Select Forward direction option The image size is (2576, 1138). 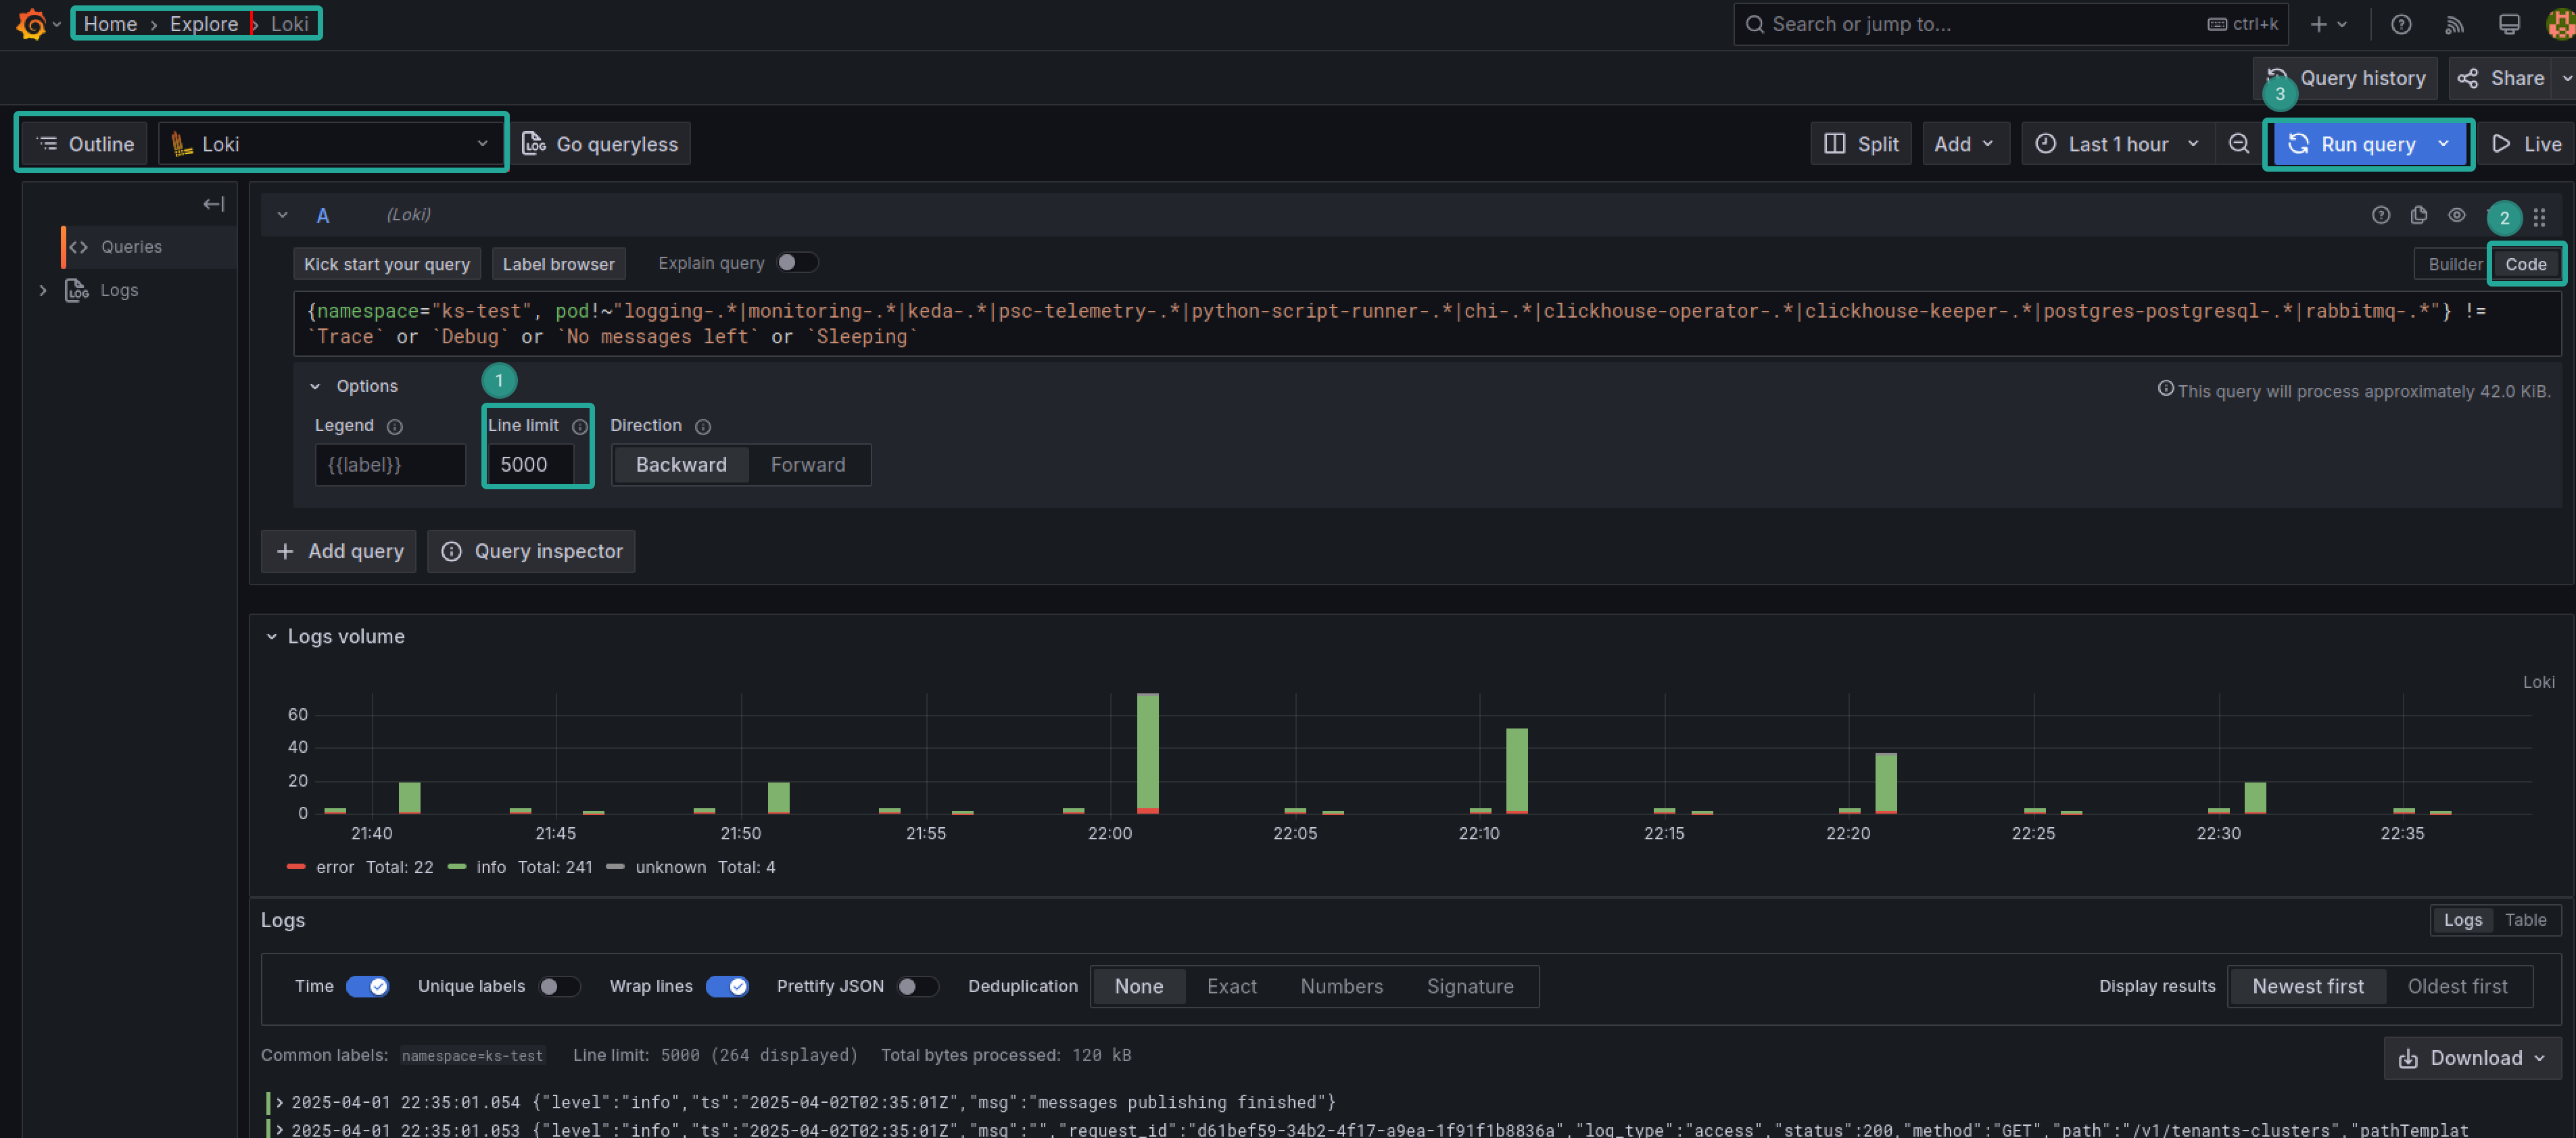[x=808, y=464]
